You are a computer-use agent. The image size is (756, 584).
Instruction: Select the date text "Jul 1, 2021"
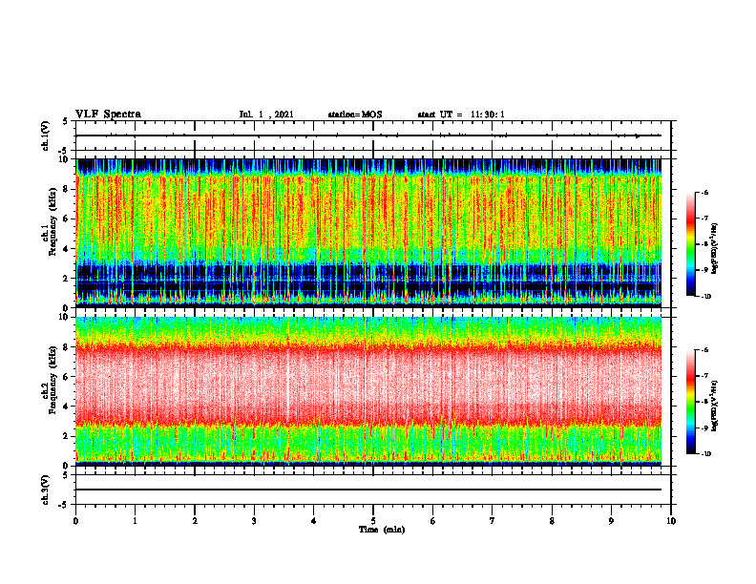tap(266, 115)
